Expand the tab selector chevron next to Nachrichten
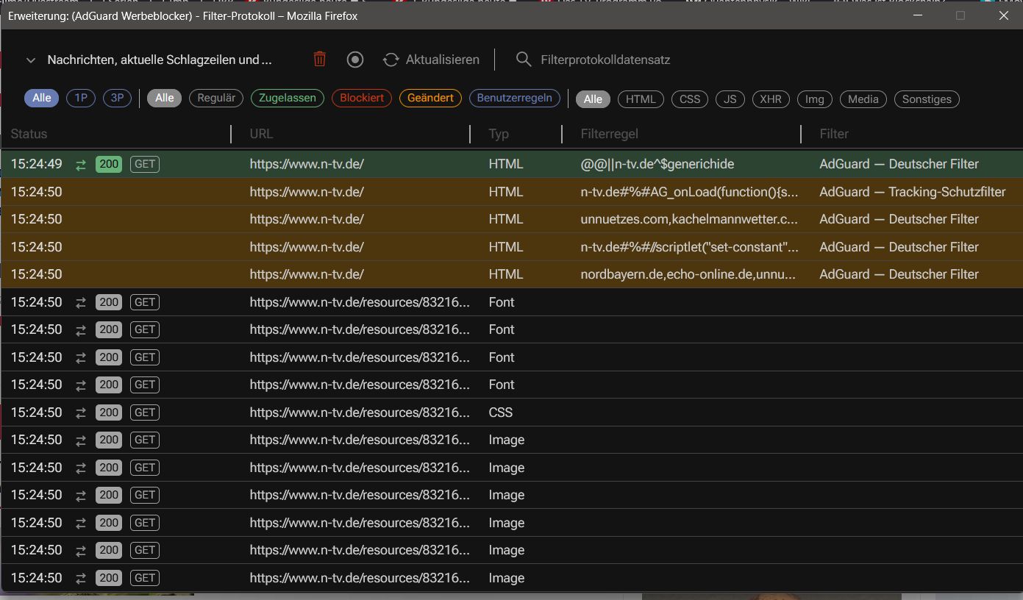 coord(31,60)
